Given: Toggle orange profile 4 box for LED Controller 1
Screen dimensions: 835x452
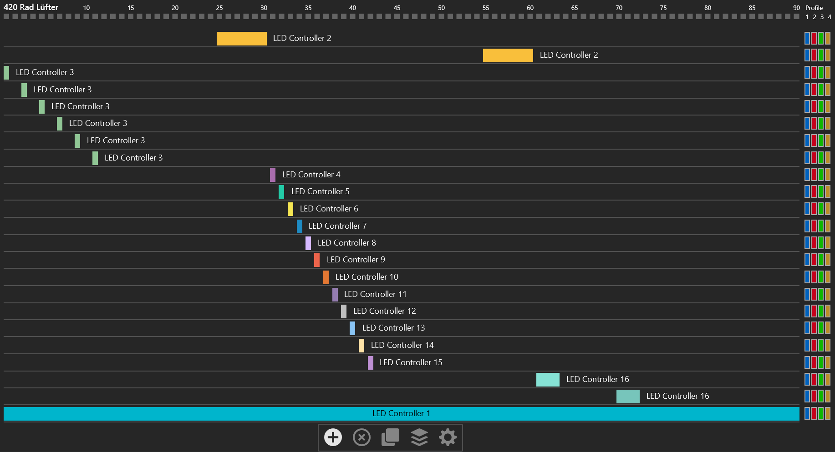Looking at the screenshot, I should click(828, 413).
